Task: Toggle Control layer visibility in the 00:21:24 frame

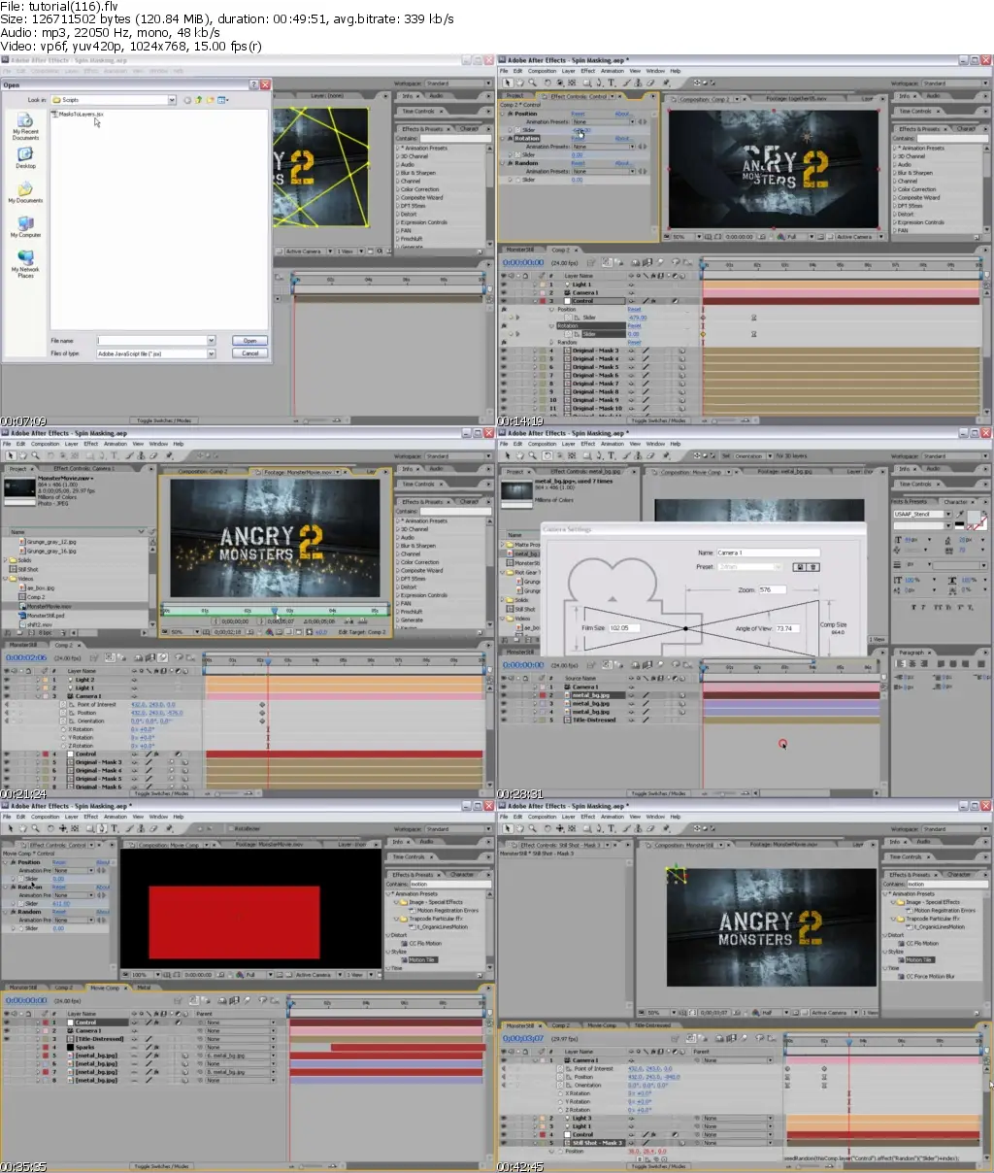Action: [7, 754]
